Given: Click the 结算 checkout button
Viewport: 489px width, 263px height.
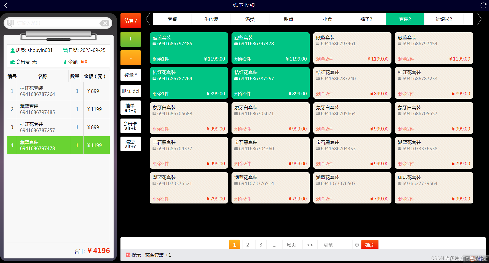Looking at the screenshot, I should pos(131,21).
